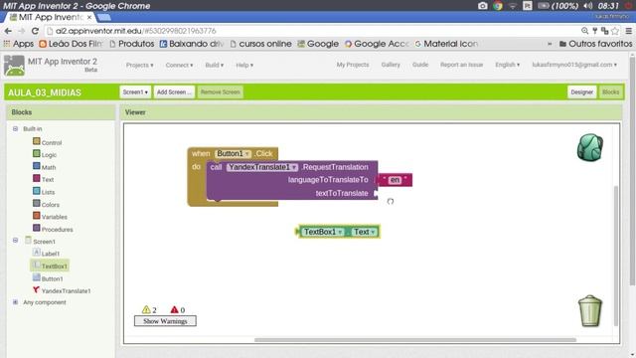Click the yellow warning triangle icon
This screenshot has height=358, width=636.
[146, 309]
